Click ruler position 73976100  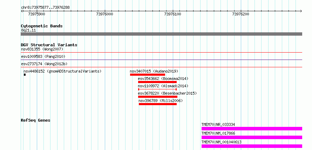pos(172,14)
